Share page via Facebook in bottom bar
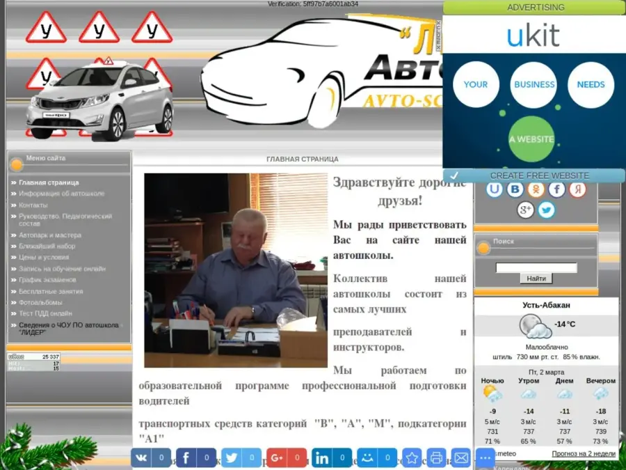 [x=186, y=457]
